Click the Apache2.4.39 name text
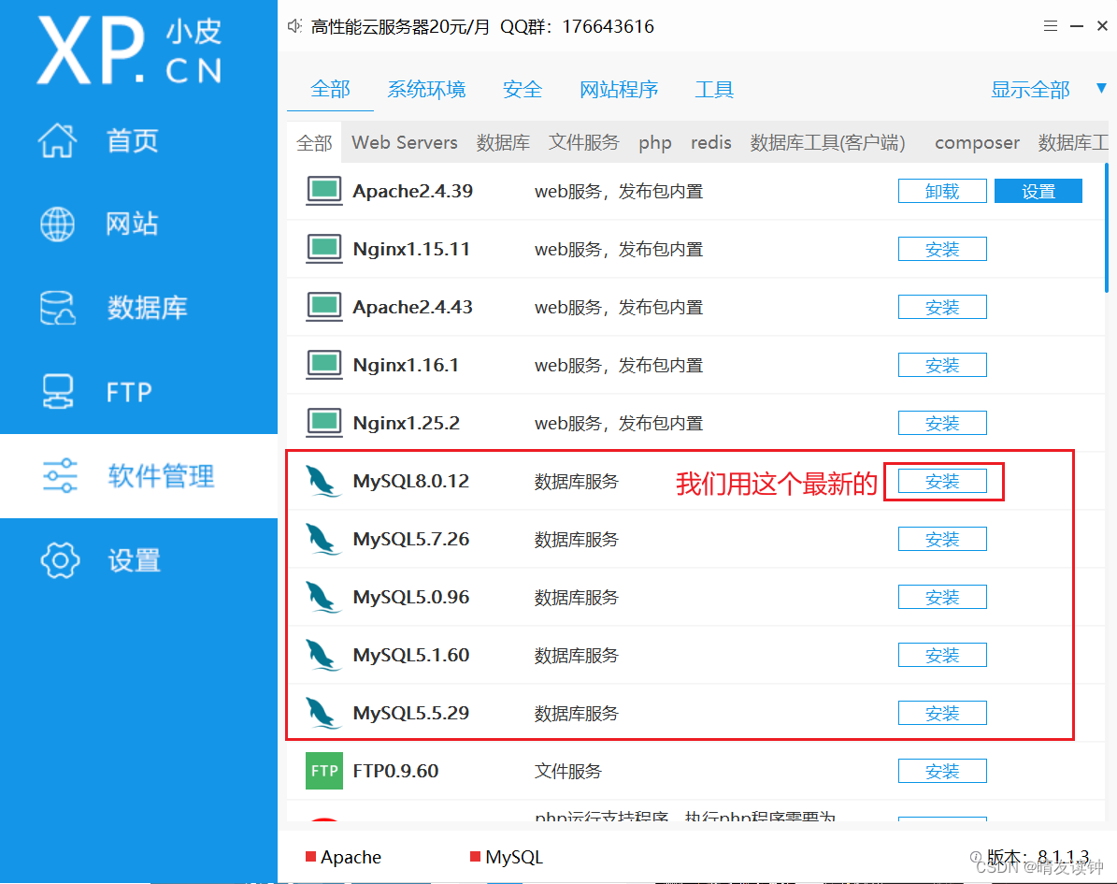This screenshot has height=884, width=1117. [x=412, y=191]
